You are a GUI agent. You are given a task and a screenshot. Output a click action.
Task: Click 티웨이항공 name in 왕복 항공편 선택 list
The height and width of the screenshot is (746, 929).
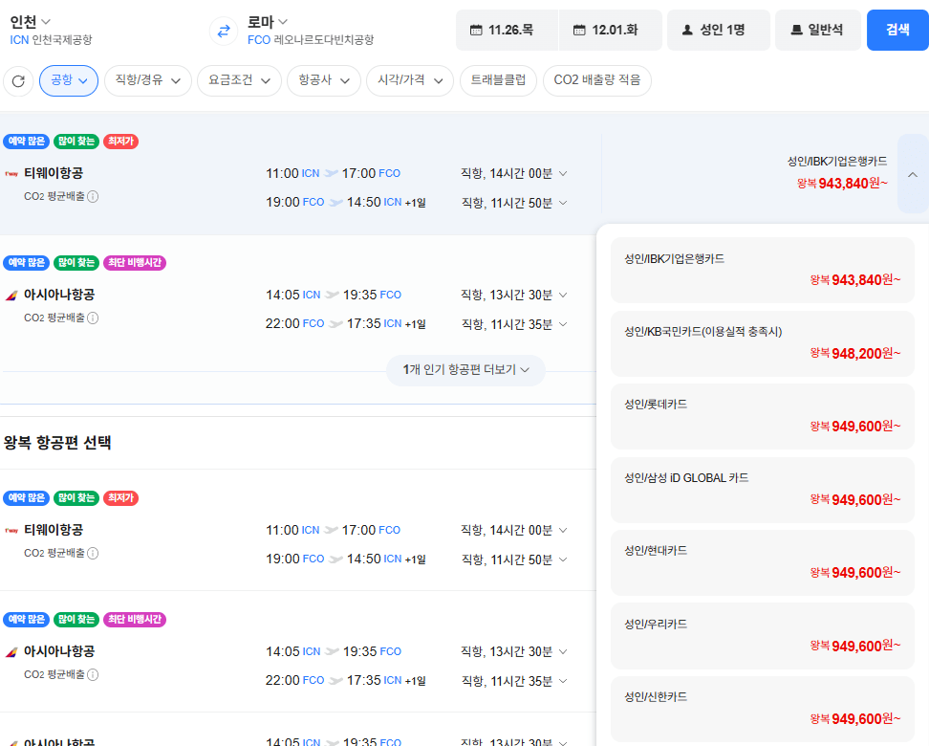coord(54,530)
